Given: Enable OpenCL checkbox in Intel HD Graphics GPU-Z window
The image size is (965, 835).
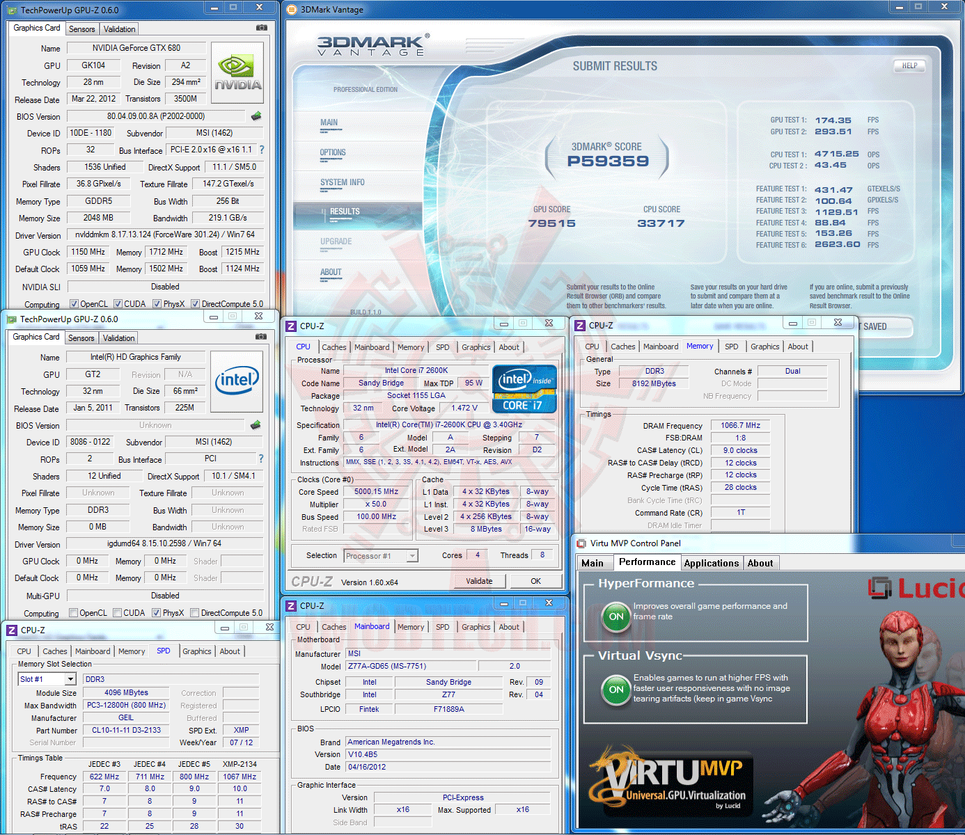Looking at the screenshot, I should 73,613.
